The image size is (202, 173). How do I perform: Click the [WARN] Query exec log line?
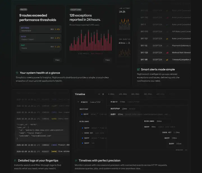pos(43,119)
